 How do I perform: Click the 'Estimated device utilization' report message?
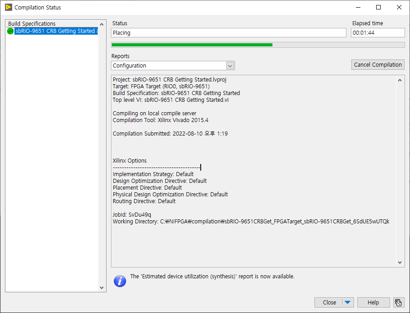click(212, 277)
